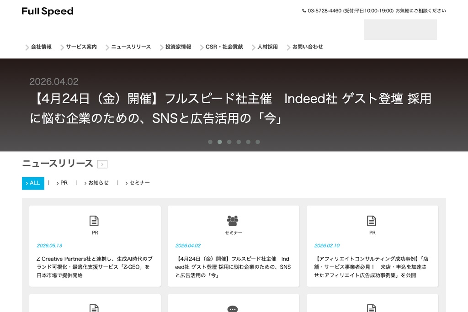Click the date 2026.05.13
The height and width of the screenshot is (312, 468).
49,245
